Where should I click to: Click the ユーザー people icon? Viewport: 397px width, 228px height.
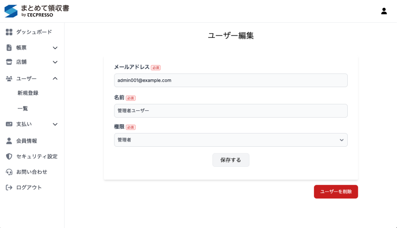(x=9, y=79)
